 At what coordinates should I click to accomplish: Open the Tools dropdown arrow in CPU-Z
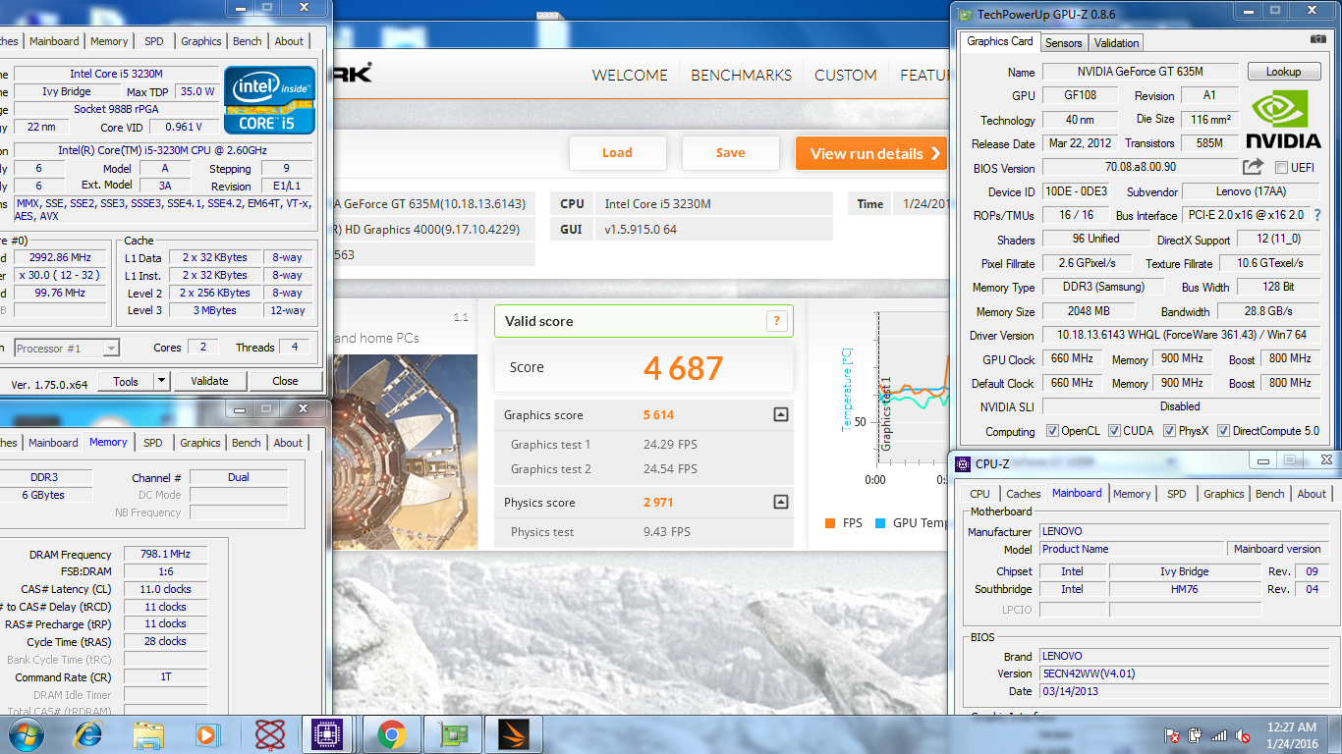[162, 381]
